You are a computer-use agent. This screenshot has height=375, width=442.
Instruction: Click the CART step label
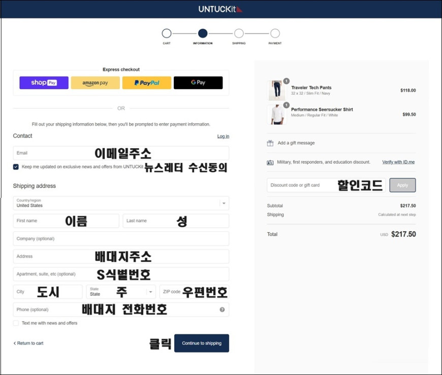pyautogui.click(x=167, y=43)
